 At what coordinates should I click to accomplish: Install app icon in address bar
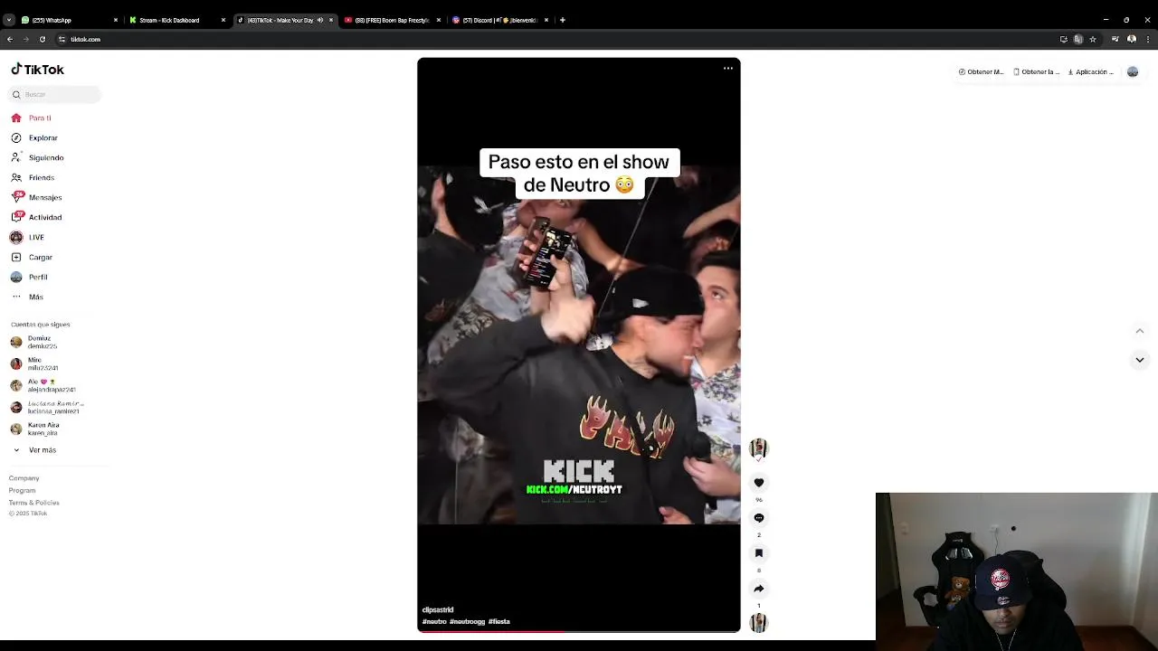tap(1063, 39)
